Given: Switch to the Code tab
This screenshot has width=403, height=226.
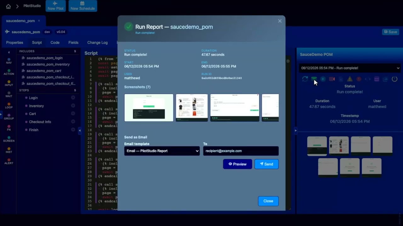Looking at the screenshot, I should (x=55, y=43).
